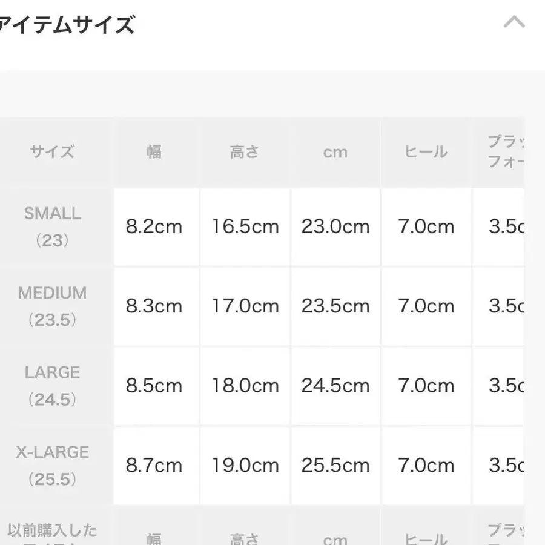
Task: Click the 高さ column header
Action: (x=245, y=152)
